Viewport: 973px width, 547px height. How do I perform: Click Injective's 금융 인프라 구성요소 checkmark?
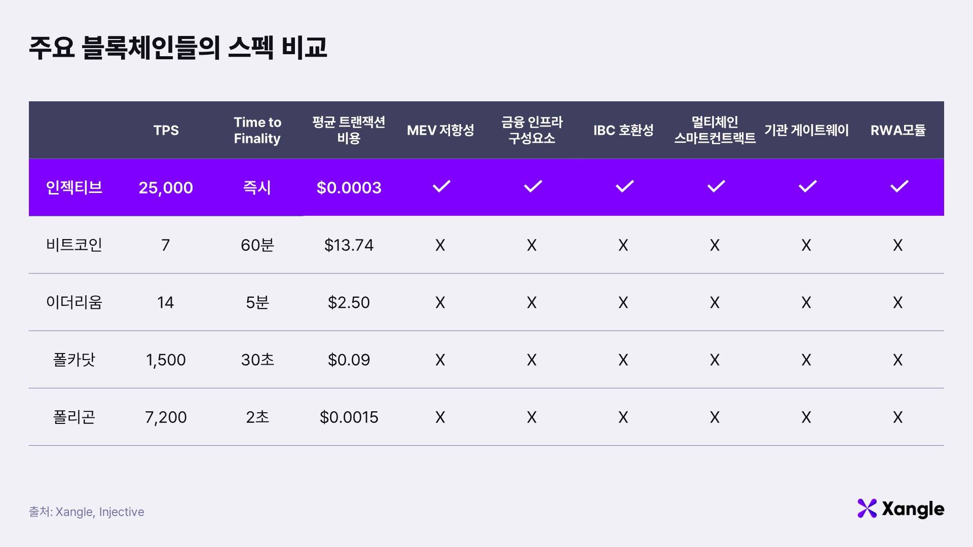click(533, 186)
